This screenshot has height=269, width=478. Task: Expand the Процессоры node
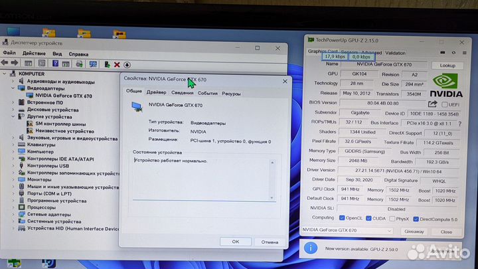tap(13, 207)
